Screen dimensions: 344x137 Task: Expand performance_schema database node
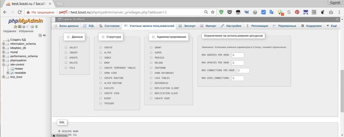click(4, 56)
